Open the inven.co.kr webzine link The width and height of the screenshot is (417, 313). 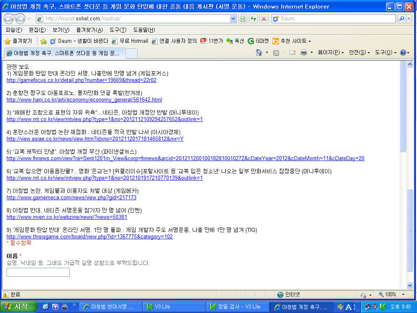tap(67, 217)
